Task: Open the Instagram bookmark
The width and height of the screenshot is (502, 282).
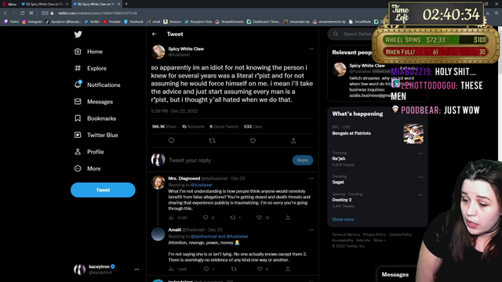Action: point(32,22)
